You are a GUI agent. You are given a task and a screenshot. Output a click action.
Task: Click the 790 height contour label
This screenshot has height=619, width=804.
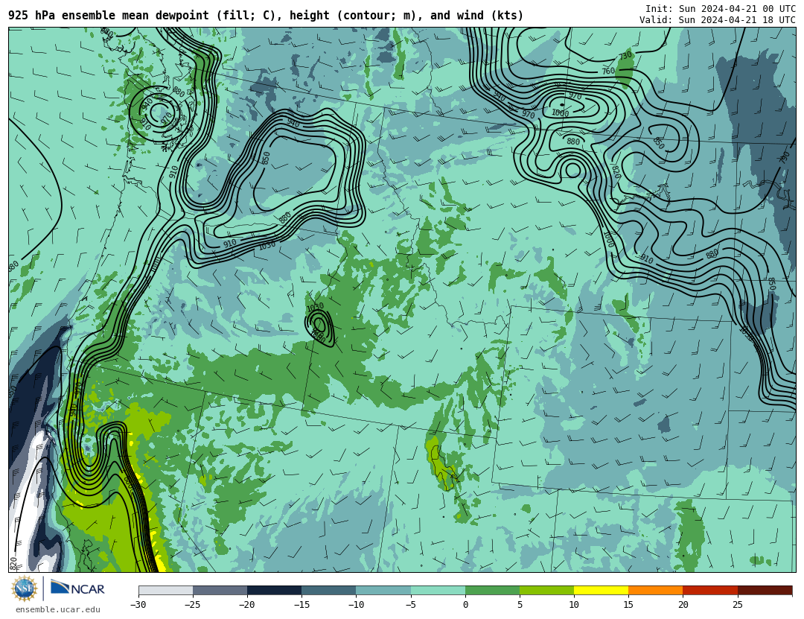pos(784,158)
